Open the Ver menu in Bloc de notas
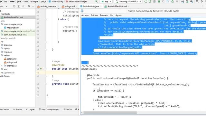Screen dimensions: 206x116 pos(112,15)
